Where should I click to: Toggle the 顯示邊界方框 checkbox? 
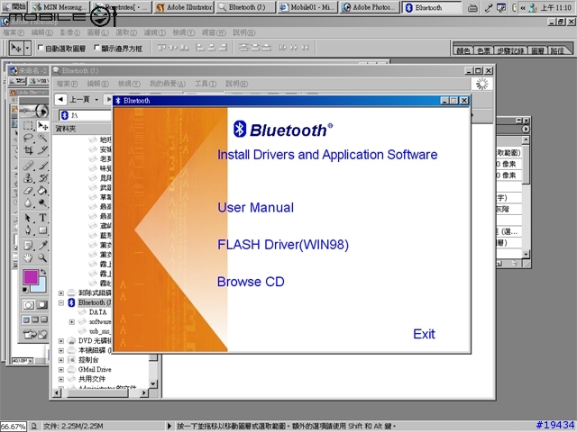tap(96, 48)
